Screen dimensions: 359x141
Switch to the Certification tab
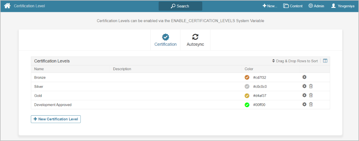[x=165, y=40]
